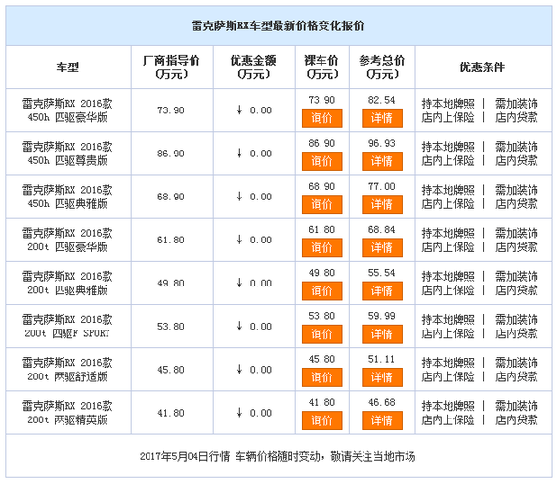
Task: Click 询价 button for 450h 四驱豪华版
Action: point(321,118)
